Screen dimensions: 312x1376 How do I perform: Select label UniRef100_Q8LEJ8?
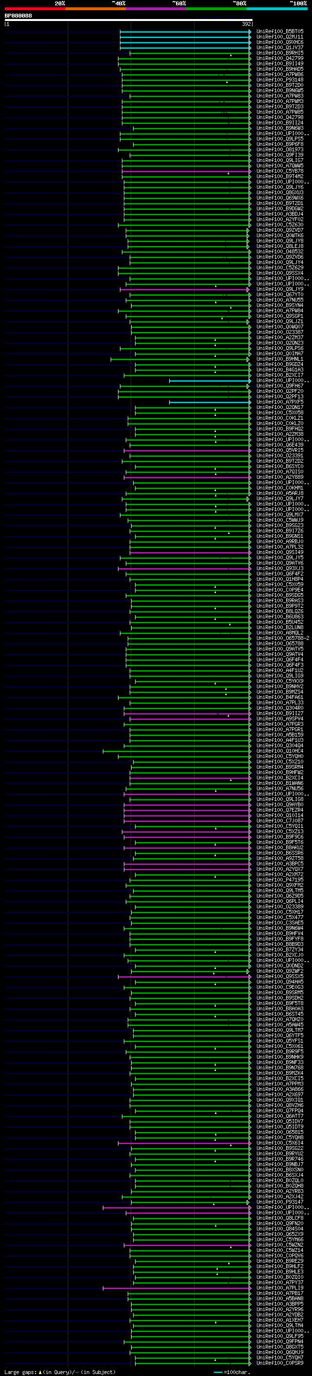pyautogui.click(x=280, y=246)
